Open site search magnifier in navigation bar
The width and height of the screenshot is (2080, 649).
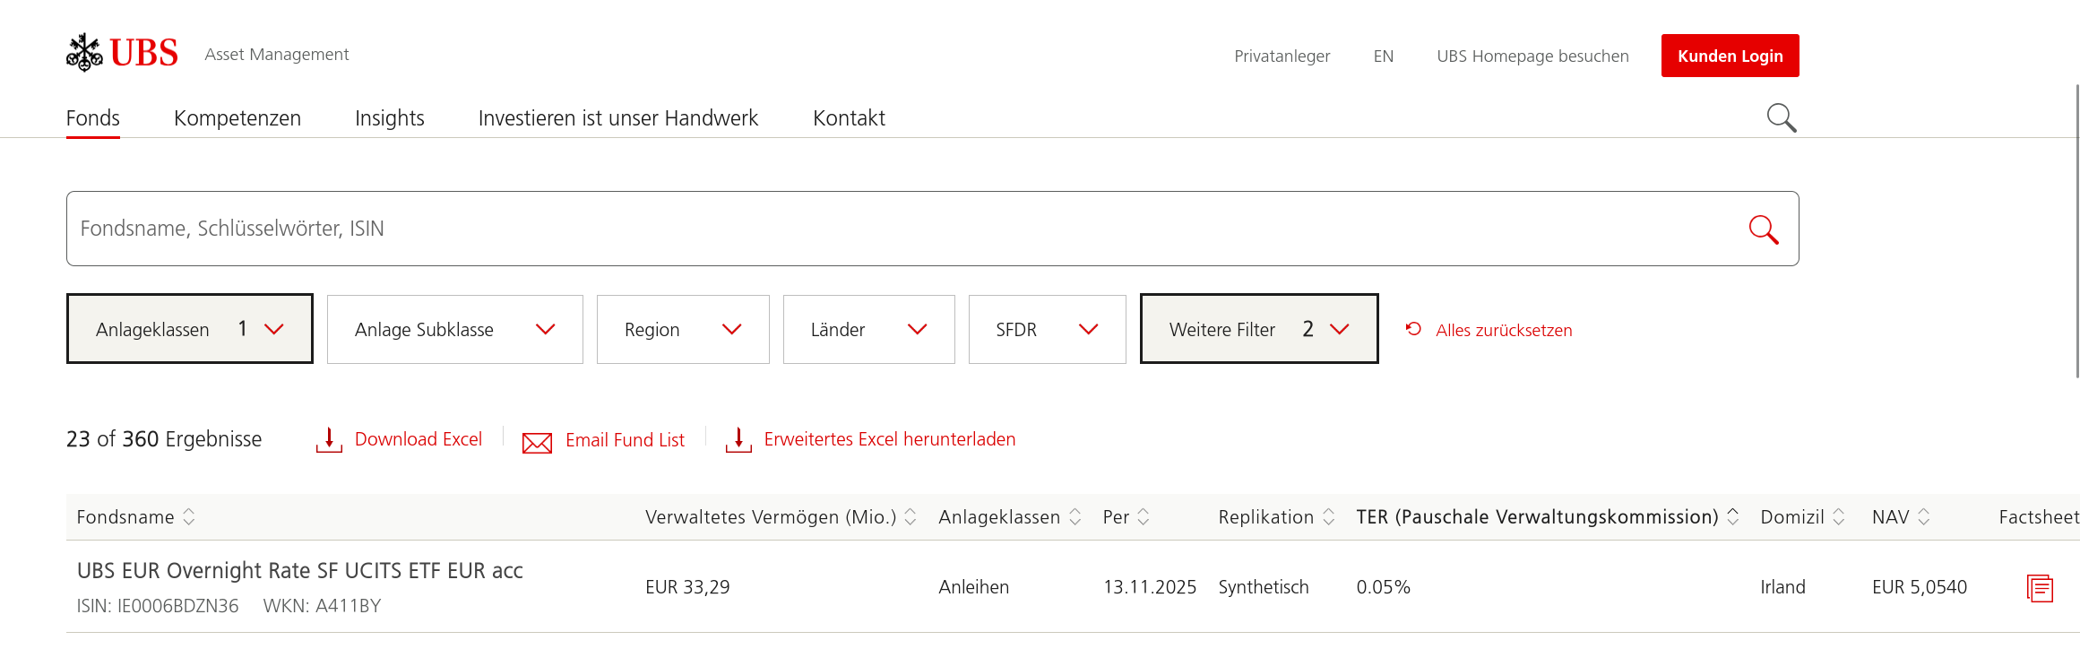pyautogui.click(x=1781, y=117)
